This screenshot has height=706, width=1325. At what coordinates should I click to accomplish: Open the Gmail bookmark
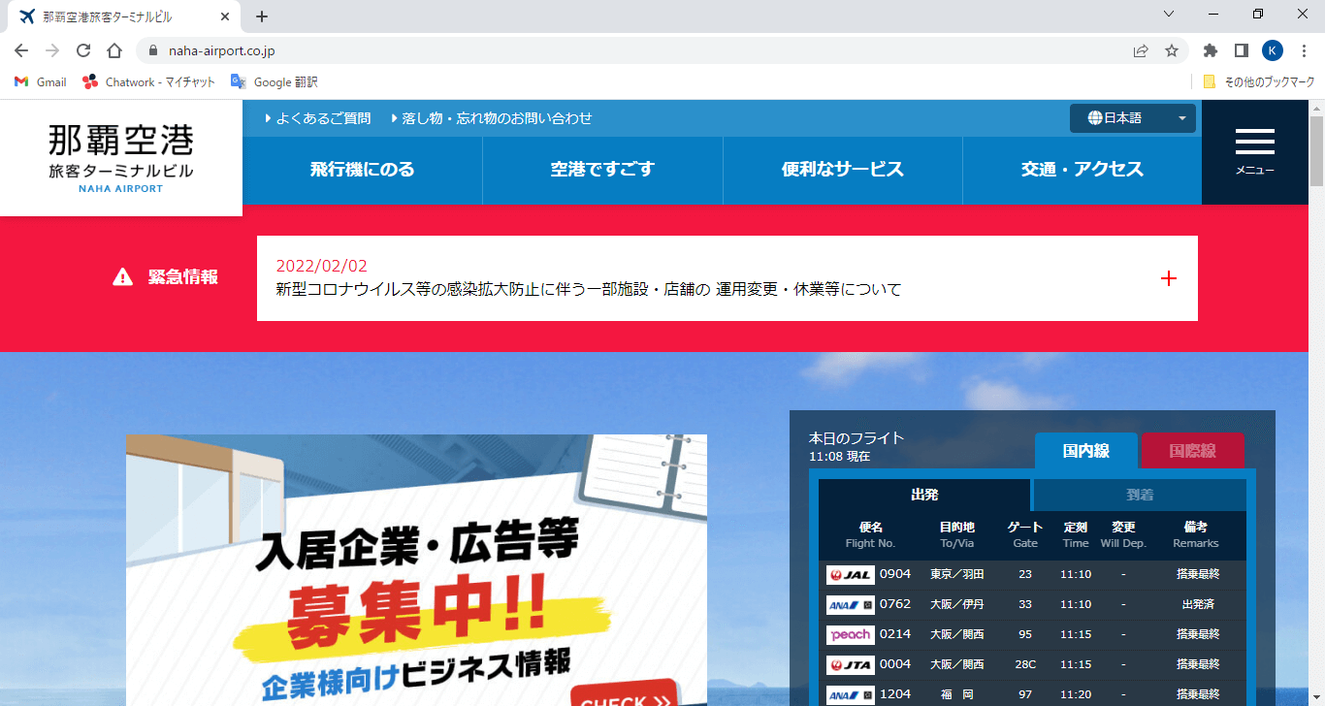point(41,82)
